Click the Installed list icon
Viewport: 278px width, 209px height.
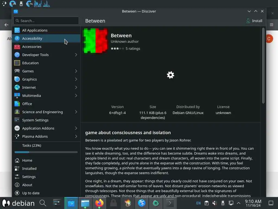[x=17, y=168]
